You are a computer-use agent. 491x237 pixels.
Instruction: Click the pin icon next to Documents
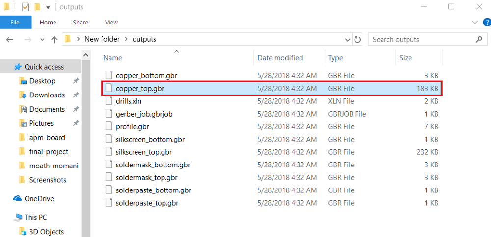tap(76, 109)
